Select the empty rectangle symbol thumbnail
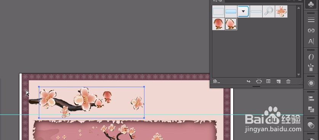The image size is (319, 140). pyautogui.click(x=218, y=11)
